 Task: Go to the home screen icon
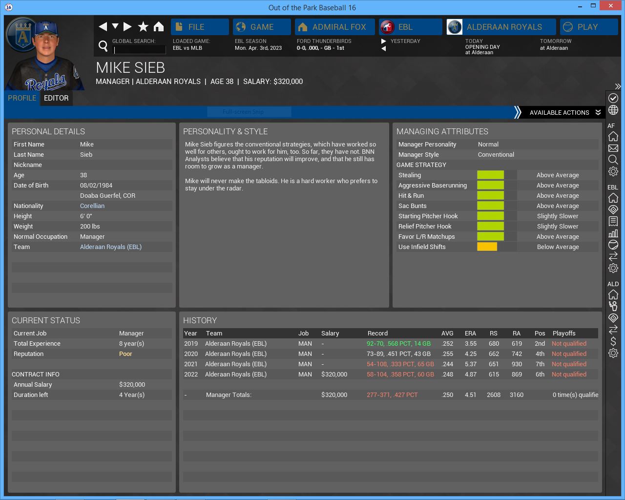[159, 27]
